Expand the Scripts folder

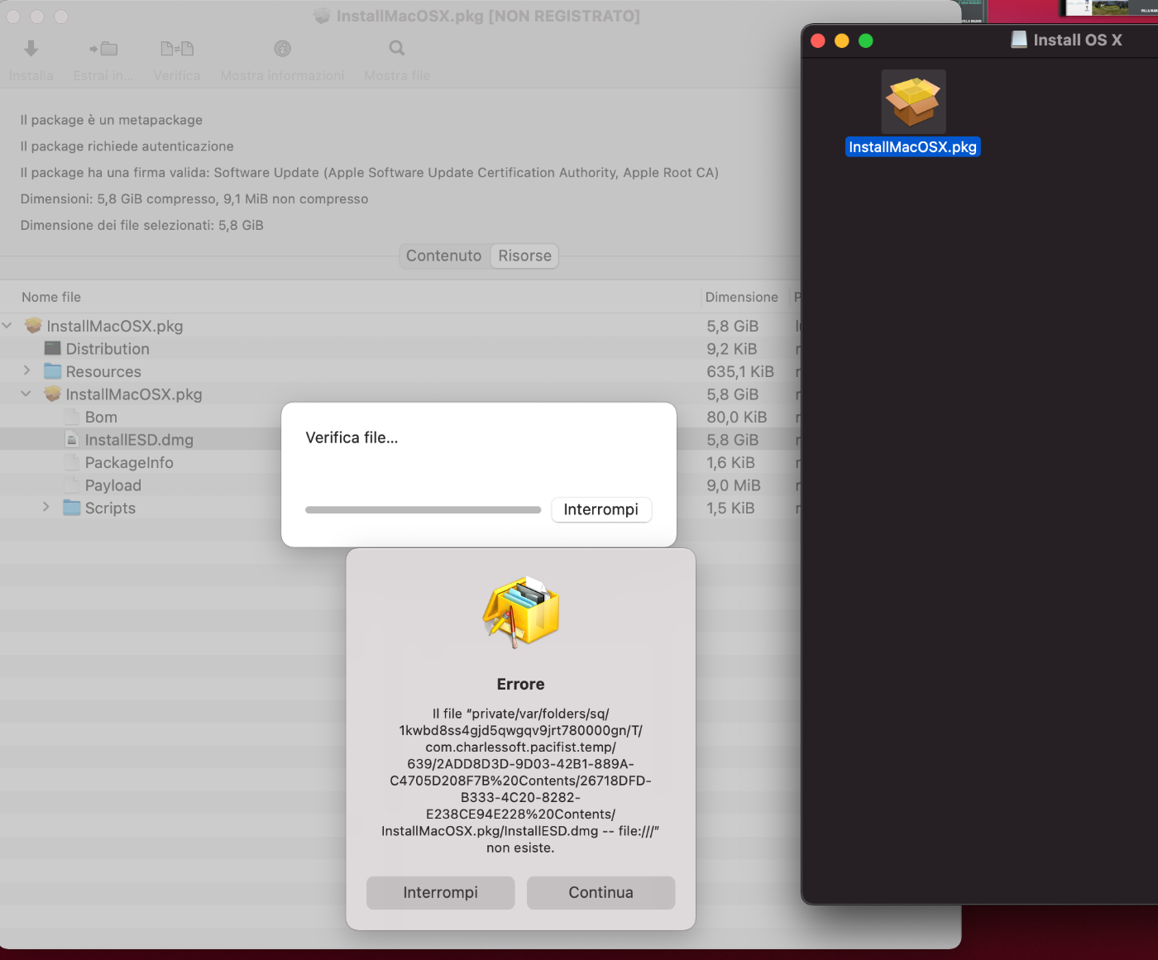(45, 508)
